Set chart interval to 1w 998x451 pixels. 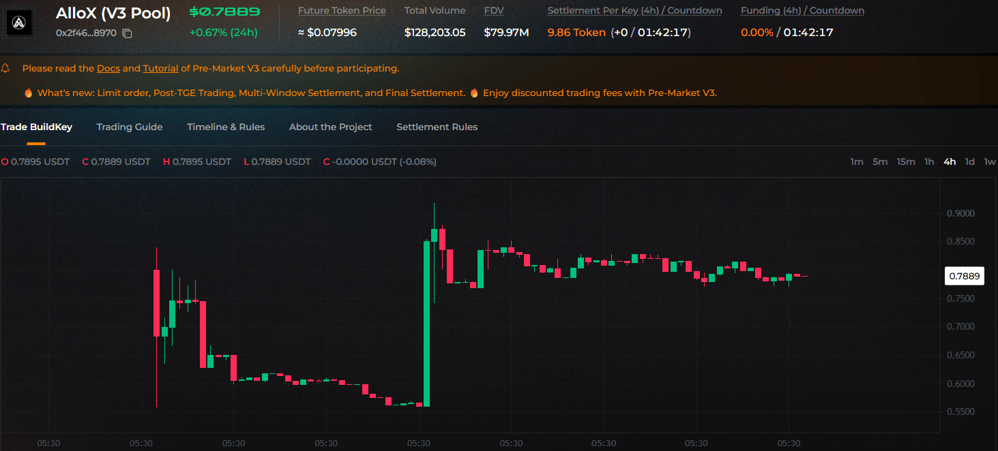pos(990,161)
